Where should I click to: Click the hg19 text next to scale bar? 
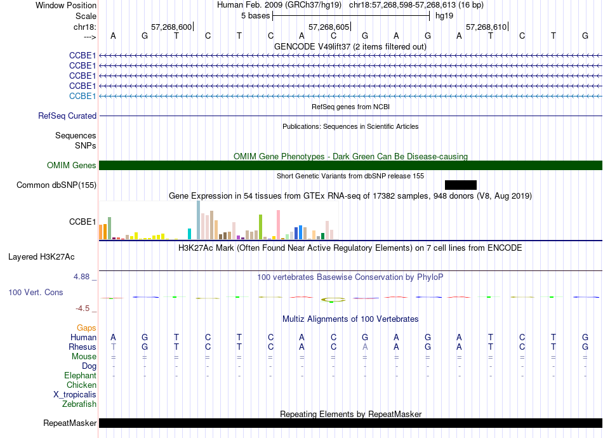click(444, 16)
